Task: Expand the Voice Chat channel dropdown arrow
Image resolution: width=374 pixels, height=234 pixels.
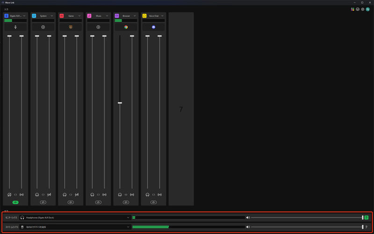Action: (x=162, y=16)
